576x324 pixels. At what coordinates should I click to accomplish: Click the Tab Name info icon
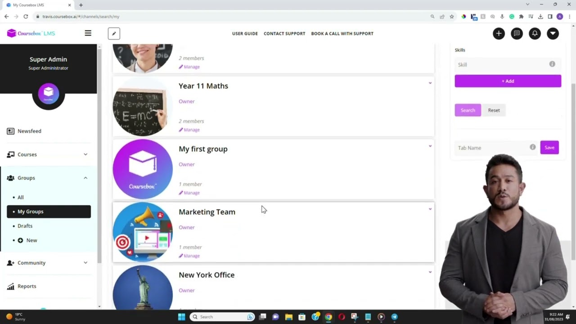coord(533,147)
